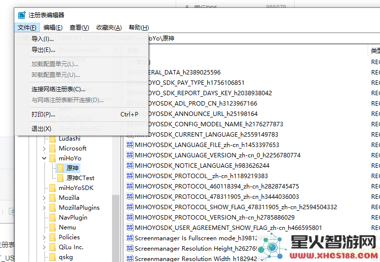Select the MozillaPlugins folder icon
Viewport: 380px width, 262px height.
pyautogui.click(x=52, y=208)
